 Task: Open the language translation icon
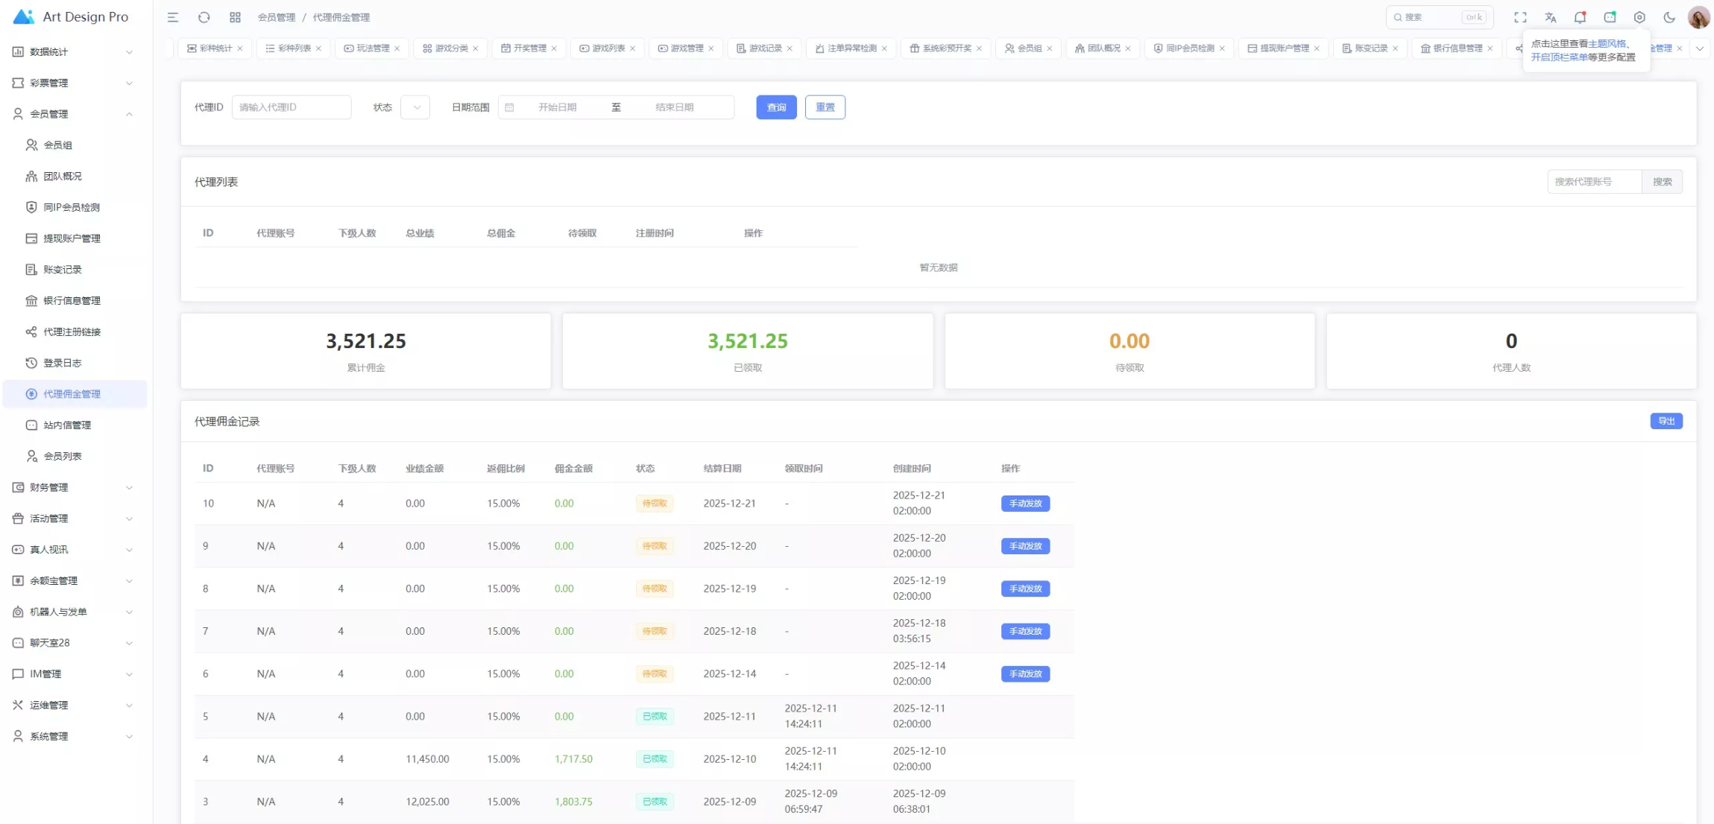tap(1550, 17)
